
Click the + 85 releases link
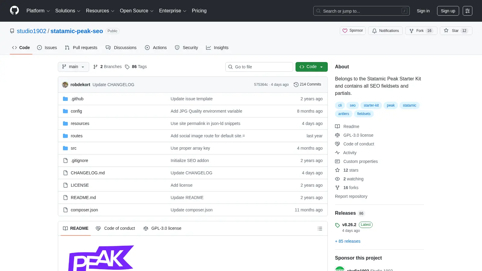point(348,241)
